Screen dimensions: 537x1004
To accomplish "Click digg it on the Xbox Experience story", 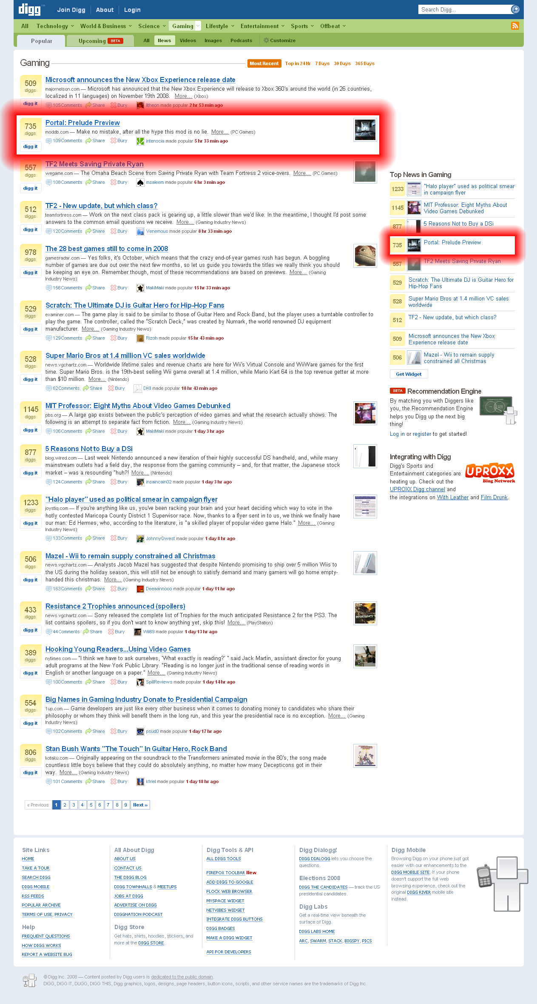I will 30,103.
